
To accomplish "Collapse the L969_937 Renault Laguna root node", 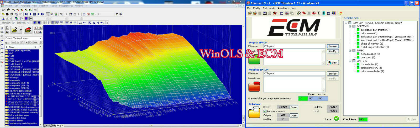I will [x=346, y=23].
